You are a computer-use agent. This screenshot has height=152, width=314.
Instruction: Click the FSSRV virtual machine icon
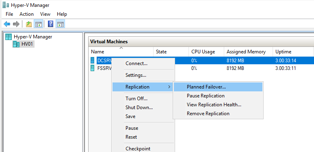[x=92, y=68]
